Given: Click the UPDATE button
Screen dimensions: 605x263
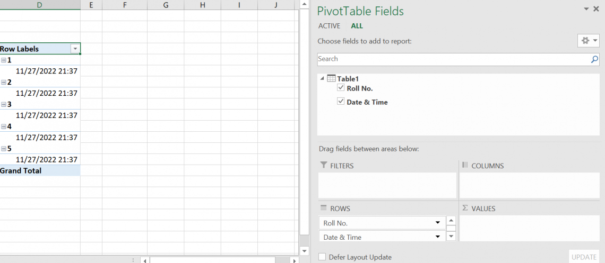Looking at the screenshot, I should [584, 257].
